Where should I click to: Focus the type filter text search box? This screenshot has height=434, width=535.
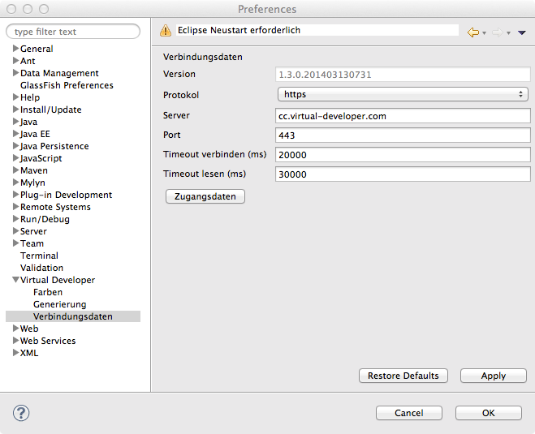point(73,32)
